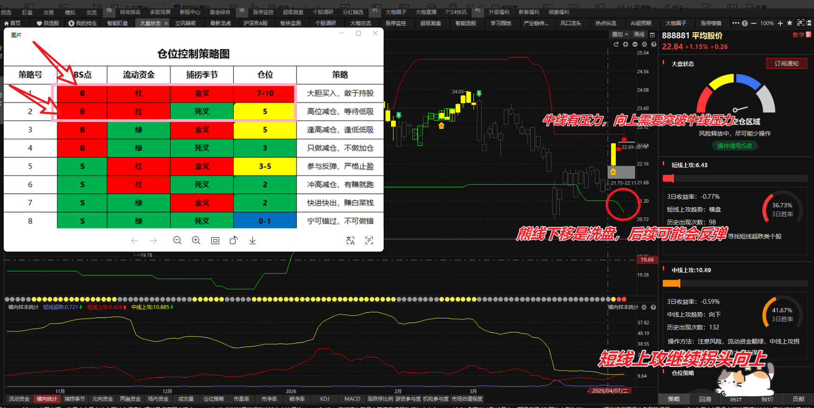Viewport: 814px width, 408px height.
Task: Zoom in the image in the viewer
Action: (196, 240)
